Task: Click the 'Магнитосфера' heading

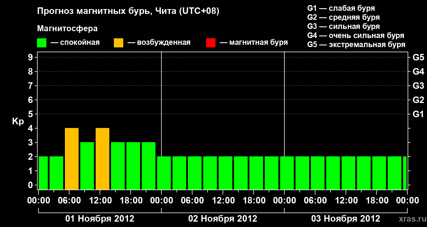Action: [x=67, y=29]
